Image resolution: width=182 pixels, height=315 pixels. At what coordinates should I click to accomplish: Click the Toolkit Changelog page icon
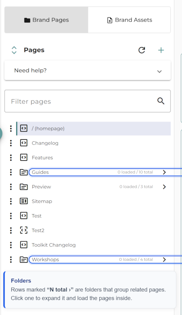tap(24, 245)
